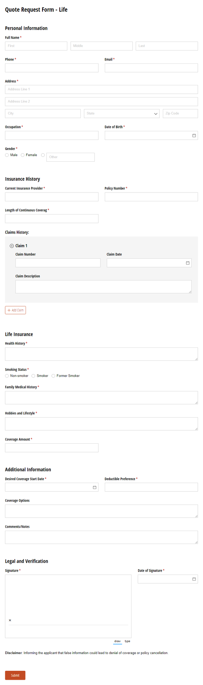The width and height of the screenshot is (203, 685).
Task: Click the 'Personal Information' section heading
Action: 26,28
